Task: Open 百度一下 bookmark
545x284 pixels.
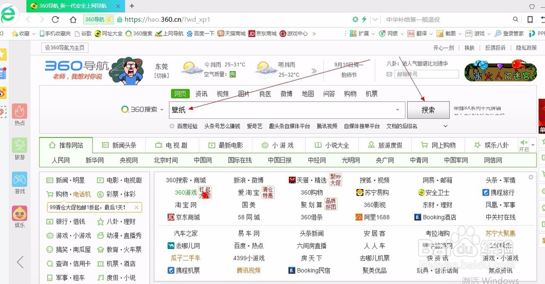Action: click(x=201, y=33)
